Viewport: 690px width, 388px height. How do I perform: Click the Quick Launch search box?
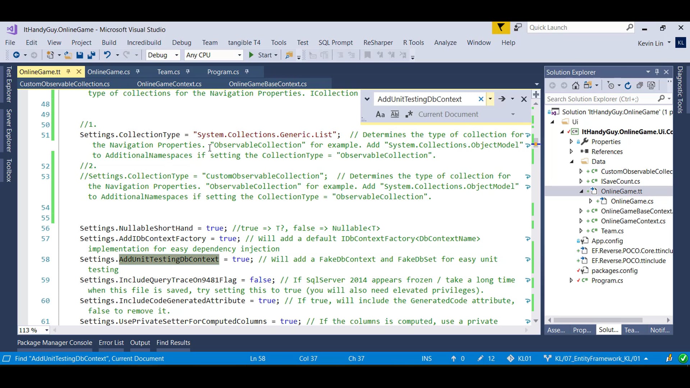tap(579, 27)
